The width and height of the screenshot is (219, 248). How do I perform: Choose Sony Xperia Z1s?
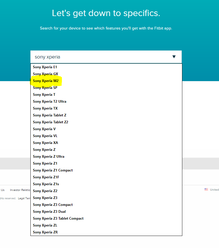[106, 184]
